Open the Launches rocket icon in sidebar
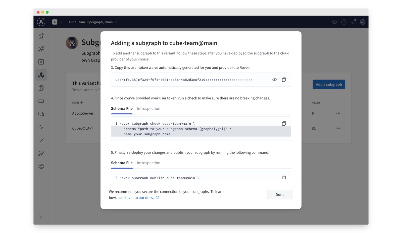402x233 pixels. coord(41,153)
